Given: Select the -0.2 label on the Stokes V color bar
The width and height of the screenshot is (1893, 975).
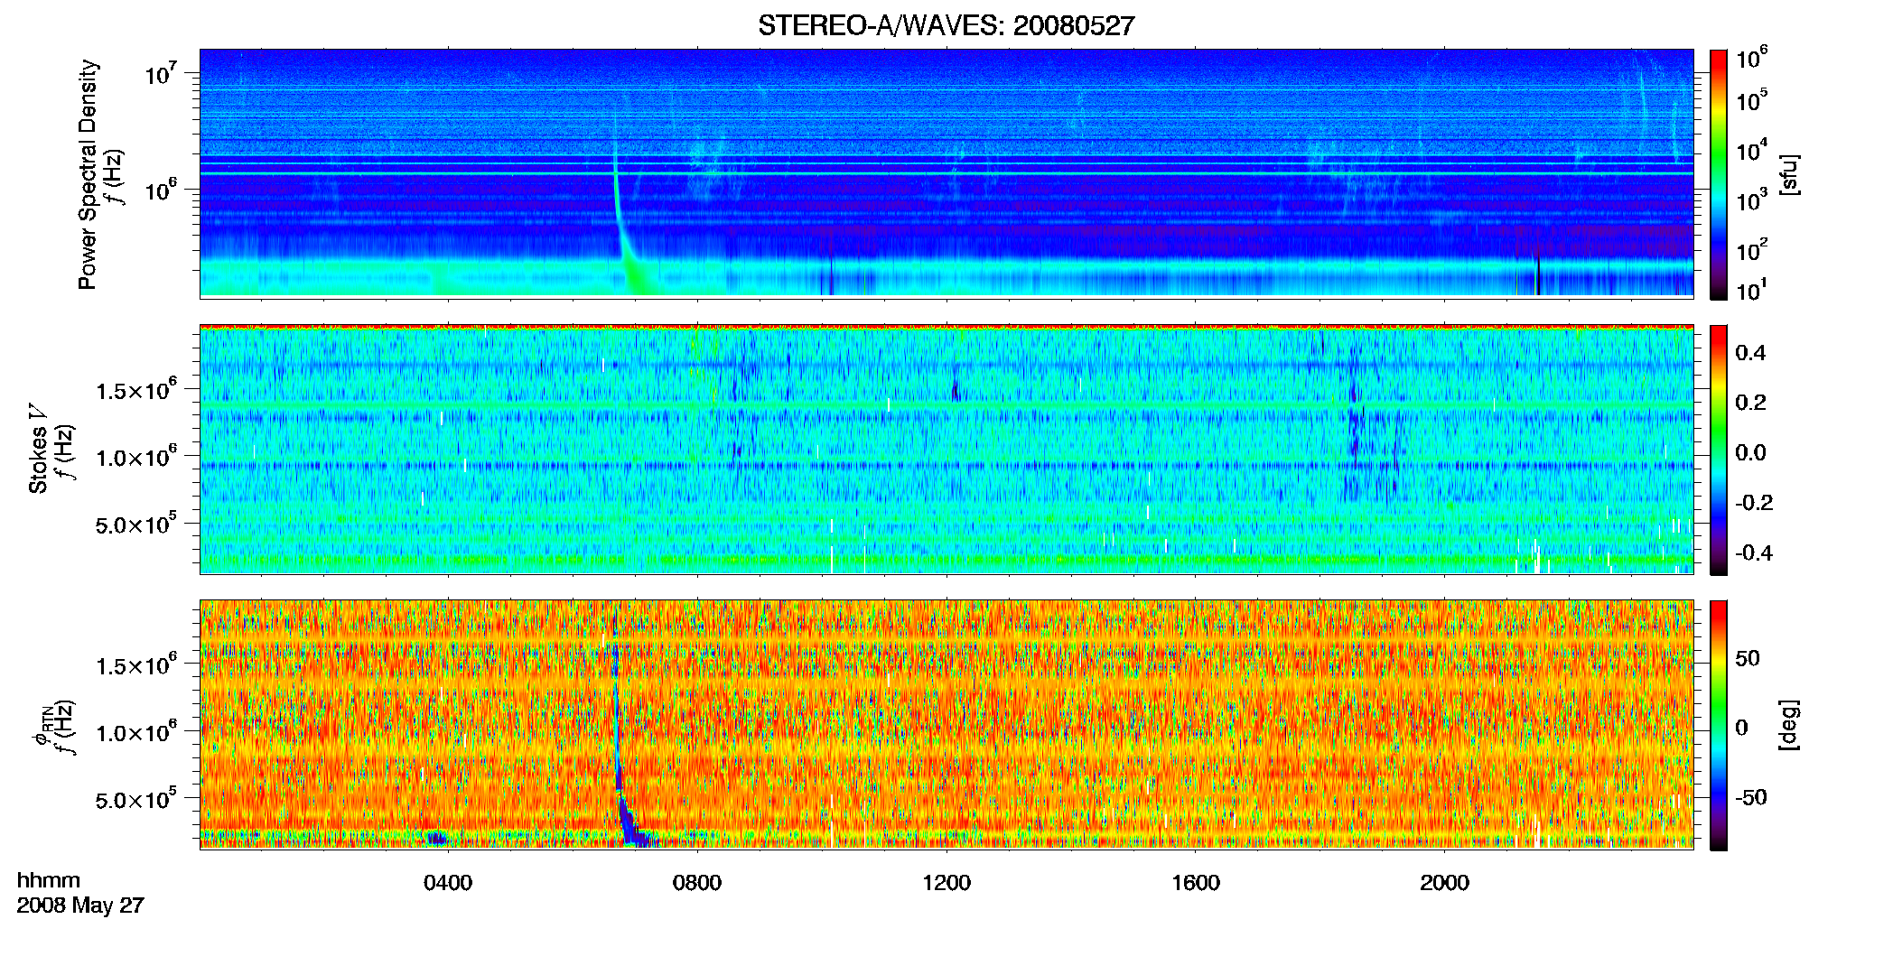Looking at the screenshot, I should [x=1754, y=503].
